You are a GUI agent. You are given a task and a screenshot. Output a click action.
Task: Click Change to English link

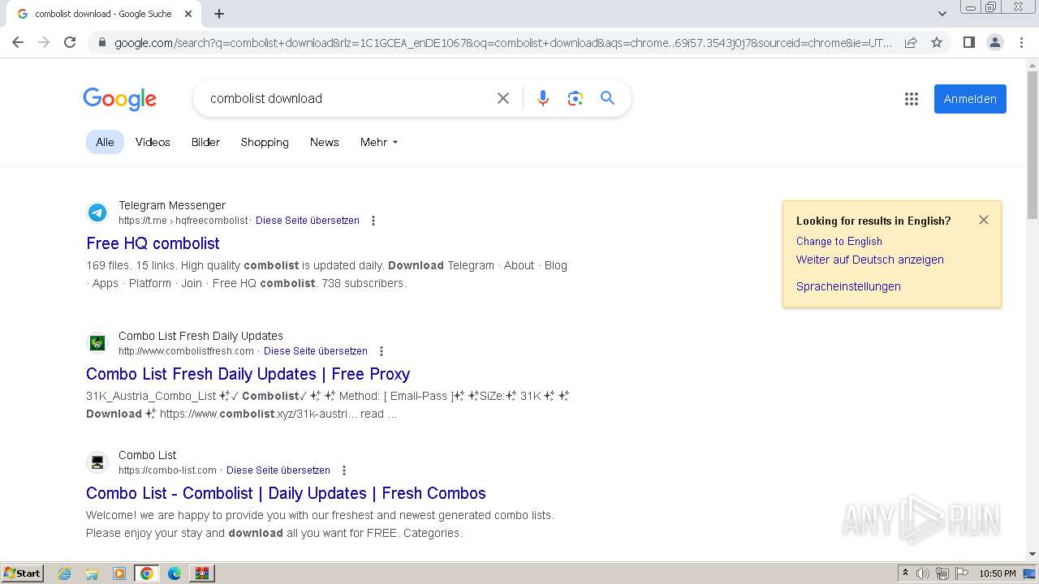click(x=839, y=241)
